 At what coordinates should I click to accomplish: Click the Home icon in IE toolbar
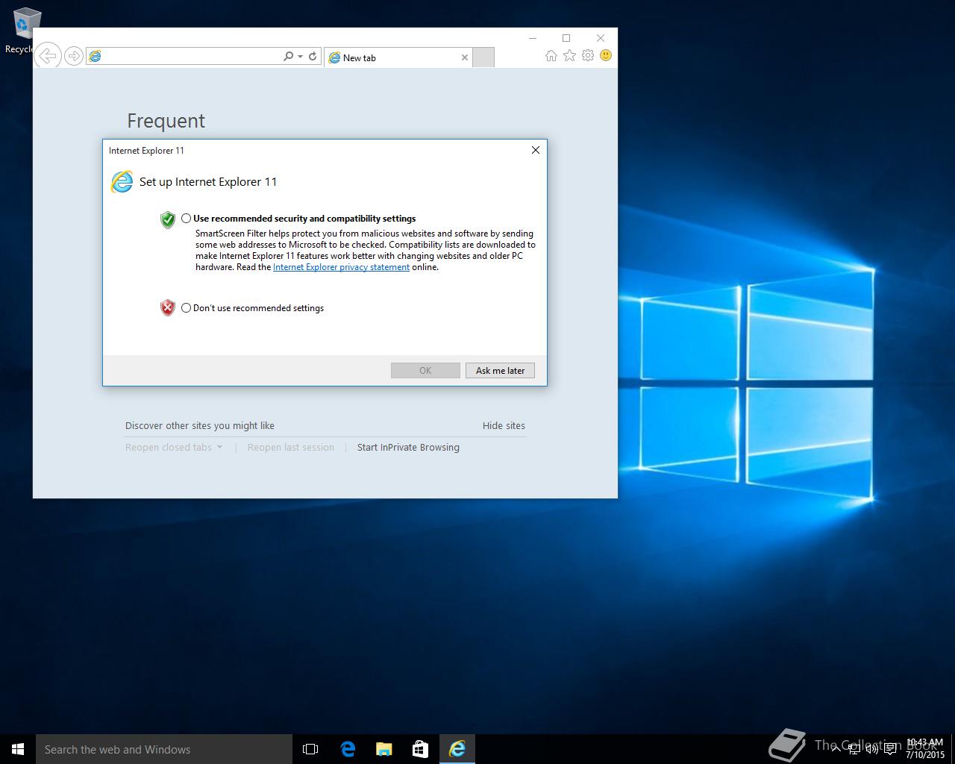point(551,55)
